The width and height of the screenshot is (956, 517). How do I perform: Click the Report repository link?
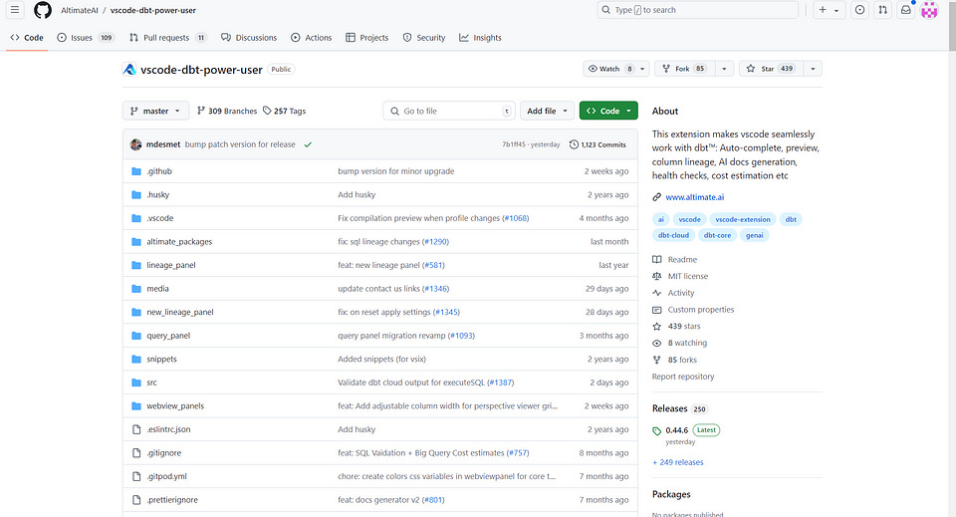point(683,377)
